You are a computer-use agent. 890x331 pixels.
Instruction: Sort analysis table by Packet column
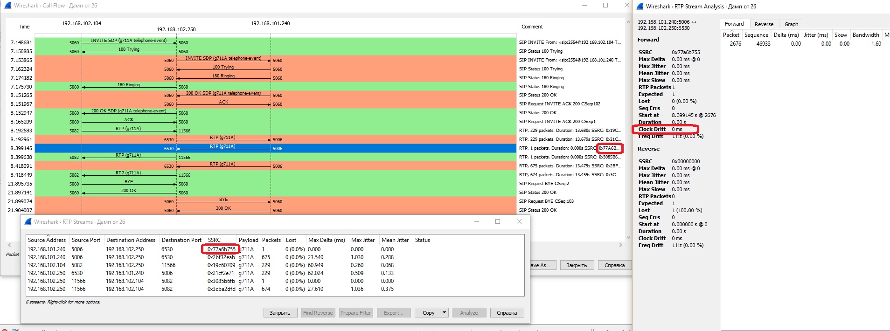coord(731,35)
